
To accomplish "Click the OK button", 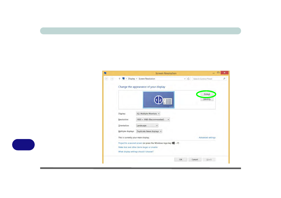I will 181,159.
